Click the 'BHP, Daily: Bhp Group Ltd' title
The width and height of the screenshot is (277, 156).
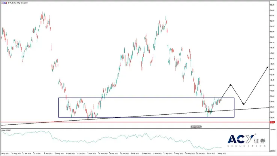18,3
